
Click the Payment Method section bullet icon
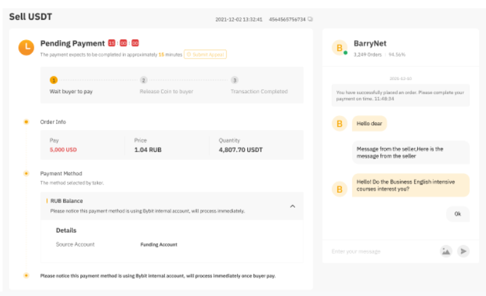pyautogui.click(x=26, y=173)
